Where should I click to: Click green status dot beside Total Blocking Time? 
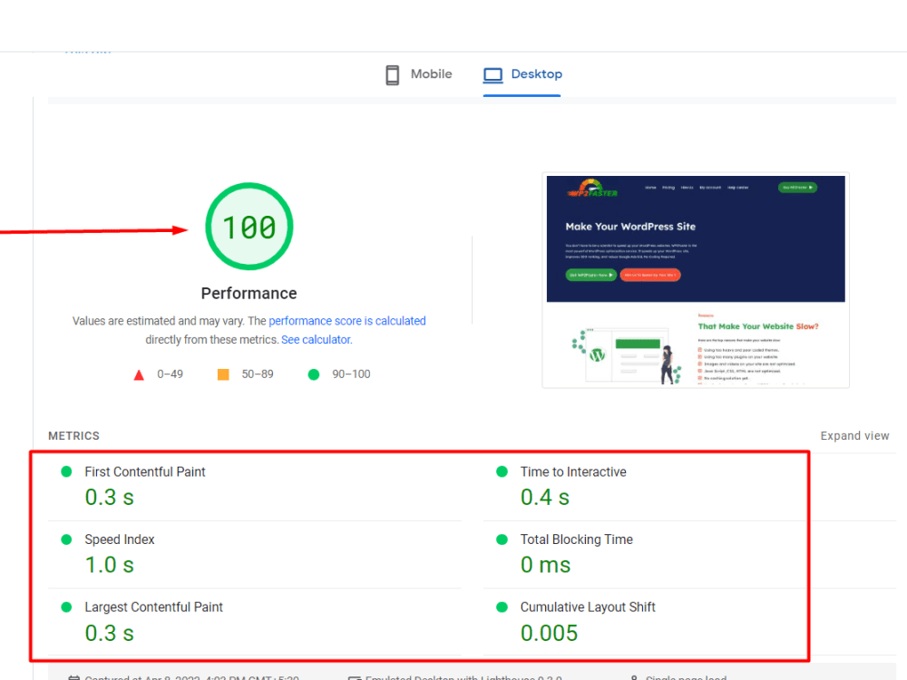(x=502, y=539)
